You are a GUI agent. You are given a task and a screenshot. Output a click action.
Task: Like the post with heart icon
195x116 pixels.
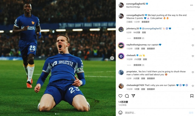tap(120, 96)
